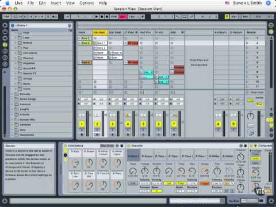Select file browser 3 sidebar icon

5,57
